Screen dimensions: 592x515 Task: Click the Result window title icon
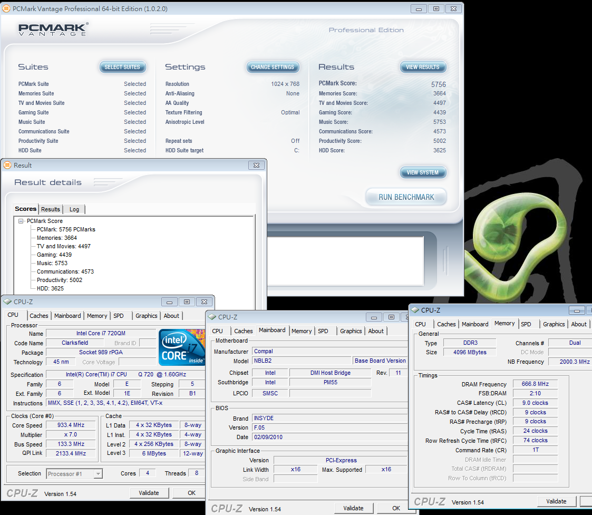[x=7, y=165]
